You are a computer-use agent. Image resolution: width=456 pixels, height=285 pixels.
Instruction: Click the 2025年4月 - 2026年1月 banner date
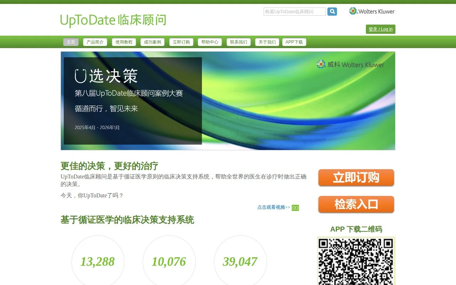click(97, 128)
